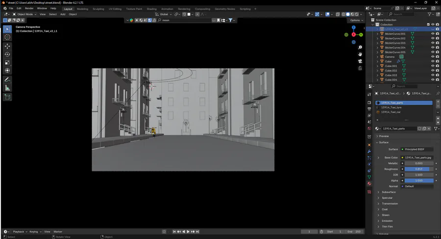Switch to the Modeling workspace tab
The image size is (441, 239).
[82, 9]
